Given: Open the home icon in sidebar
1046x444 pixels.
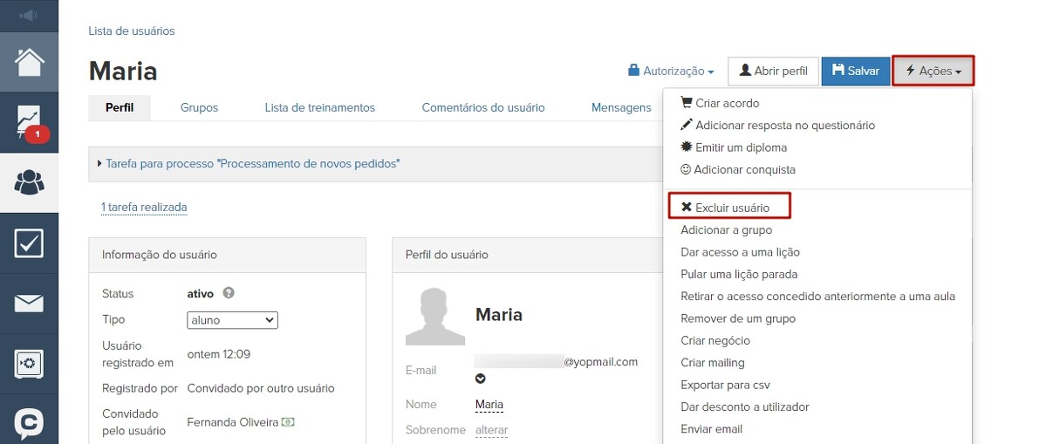Looking at the screenshot, I should [x=29, y=62].
